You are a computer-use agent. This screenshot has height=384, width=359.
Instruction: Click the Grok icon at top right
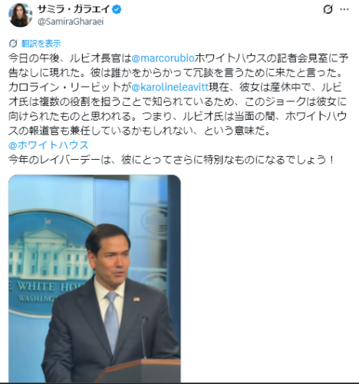[328, 9]
